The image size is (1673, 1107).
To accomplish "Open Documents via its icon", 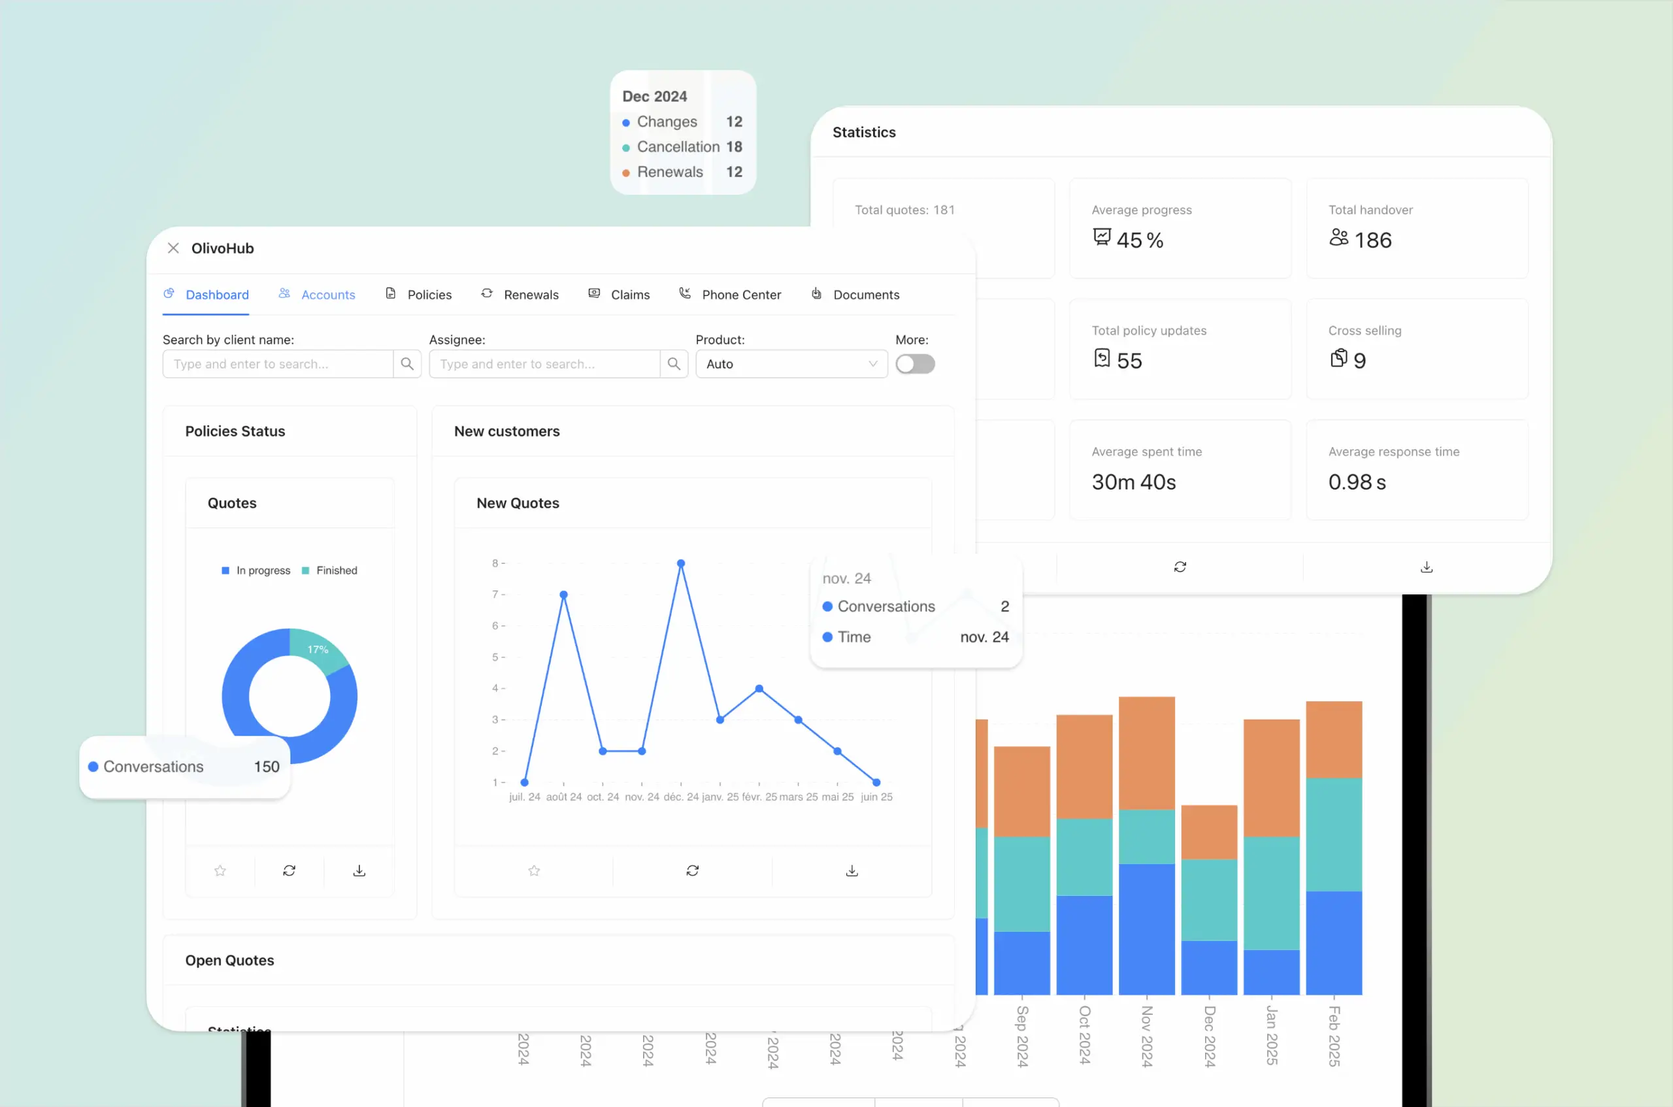I will [817, 293].
